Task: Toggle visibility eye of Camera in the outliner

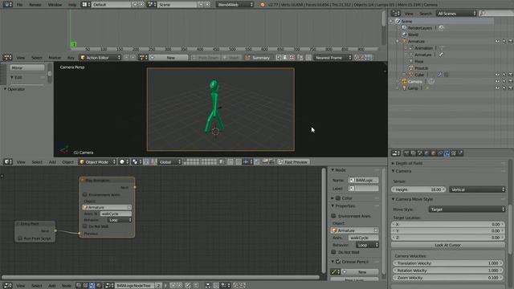Action: (498, 81)
